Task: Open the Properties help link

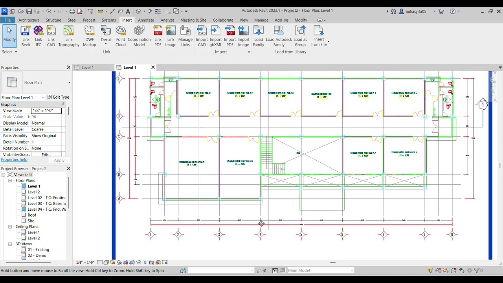Action: [x=14, y=160]
